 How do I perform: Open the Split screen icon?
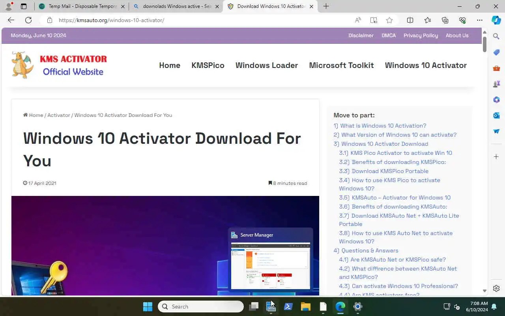410,20
